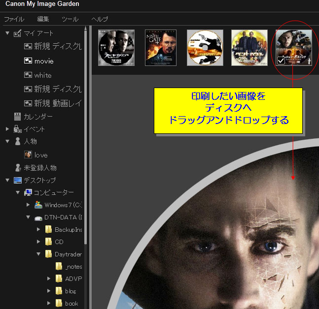Screen dimensions: 319x309
Task: Open the ヘルプ menu
Action: coord(100,19)
